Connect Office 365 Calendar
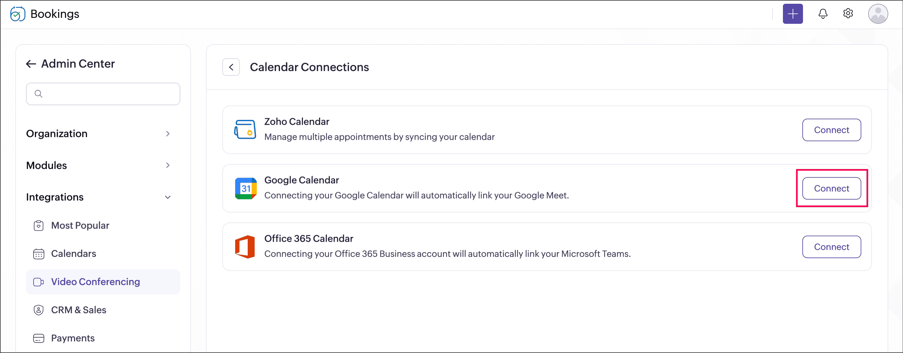 click(832, 247)
